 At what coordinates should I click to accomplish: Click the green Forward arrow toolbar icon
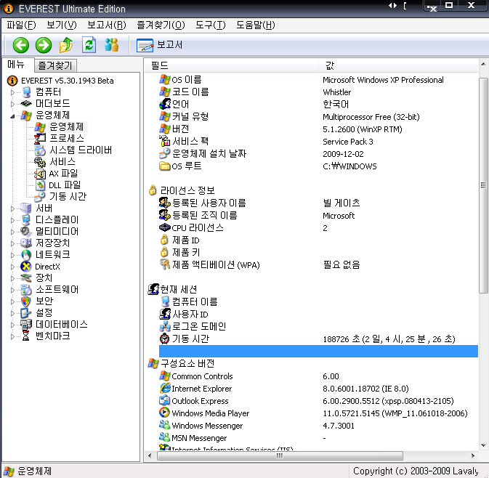[x=44, y=45]
